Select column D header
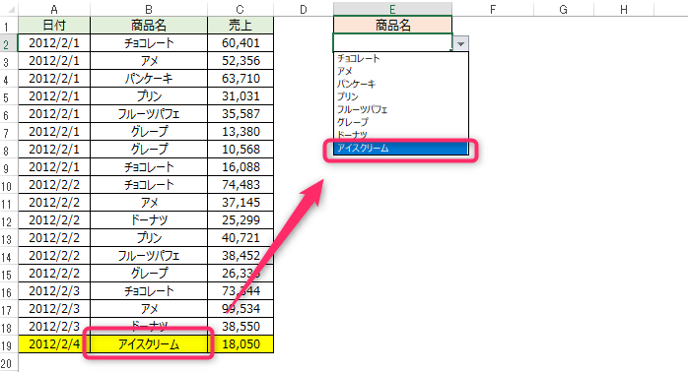The width and height of the screenshot is (688, 372). click(x=304, y=9)
